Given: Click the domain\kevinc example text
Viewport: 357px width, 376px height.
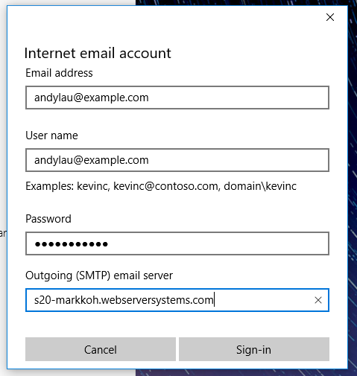Looking at the screenshot, I should [260, 186].
